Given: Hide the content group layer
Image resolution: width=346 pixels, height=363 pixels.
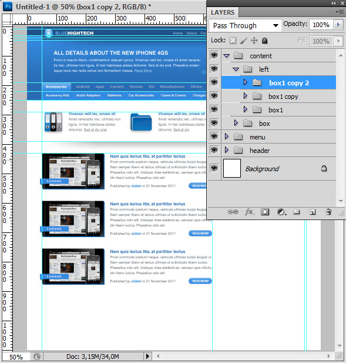Looking at the screenshot, I should pyautogui.click(x=214, y=55).
